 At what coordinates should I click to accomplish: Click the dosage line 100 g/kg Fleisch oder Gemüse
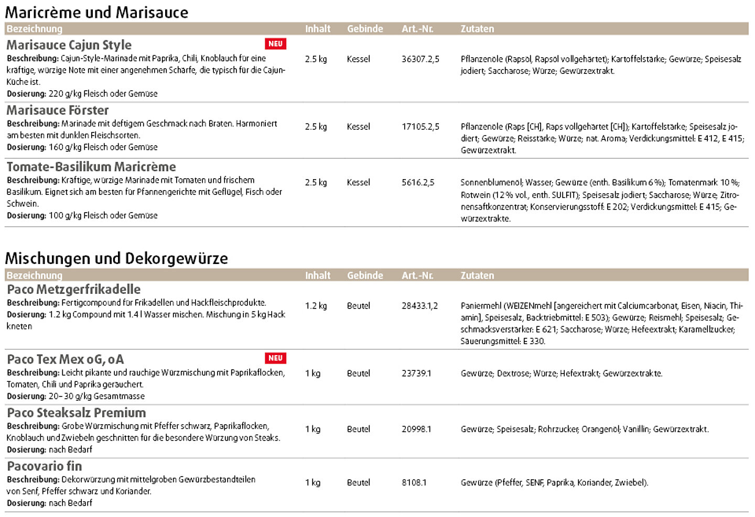click(82, 215)
